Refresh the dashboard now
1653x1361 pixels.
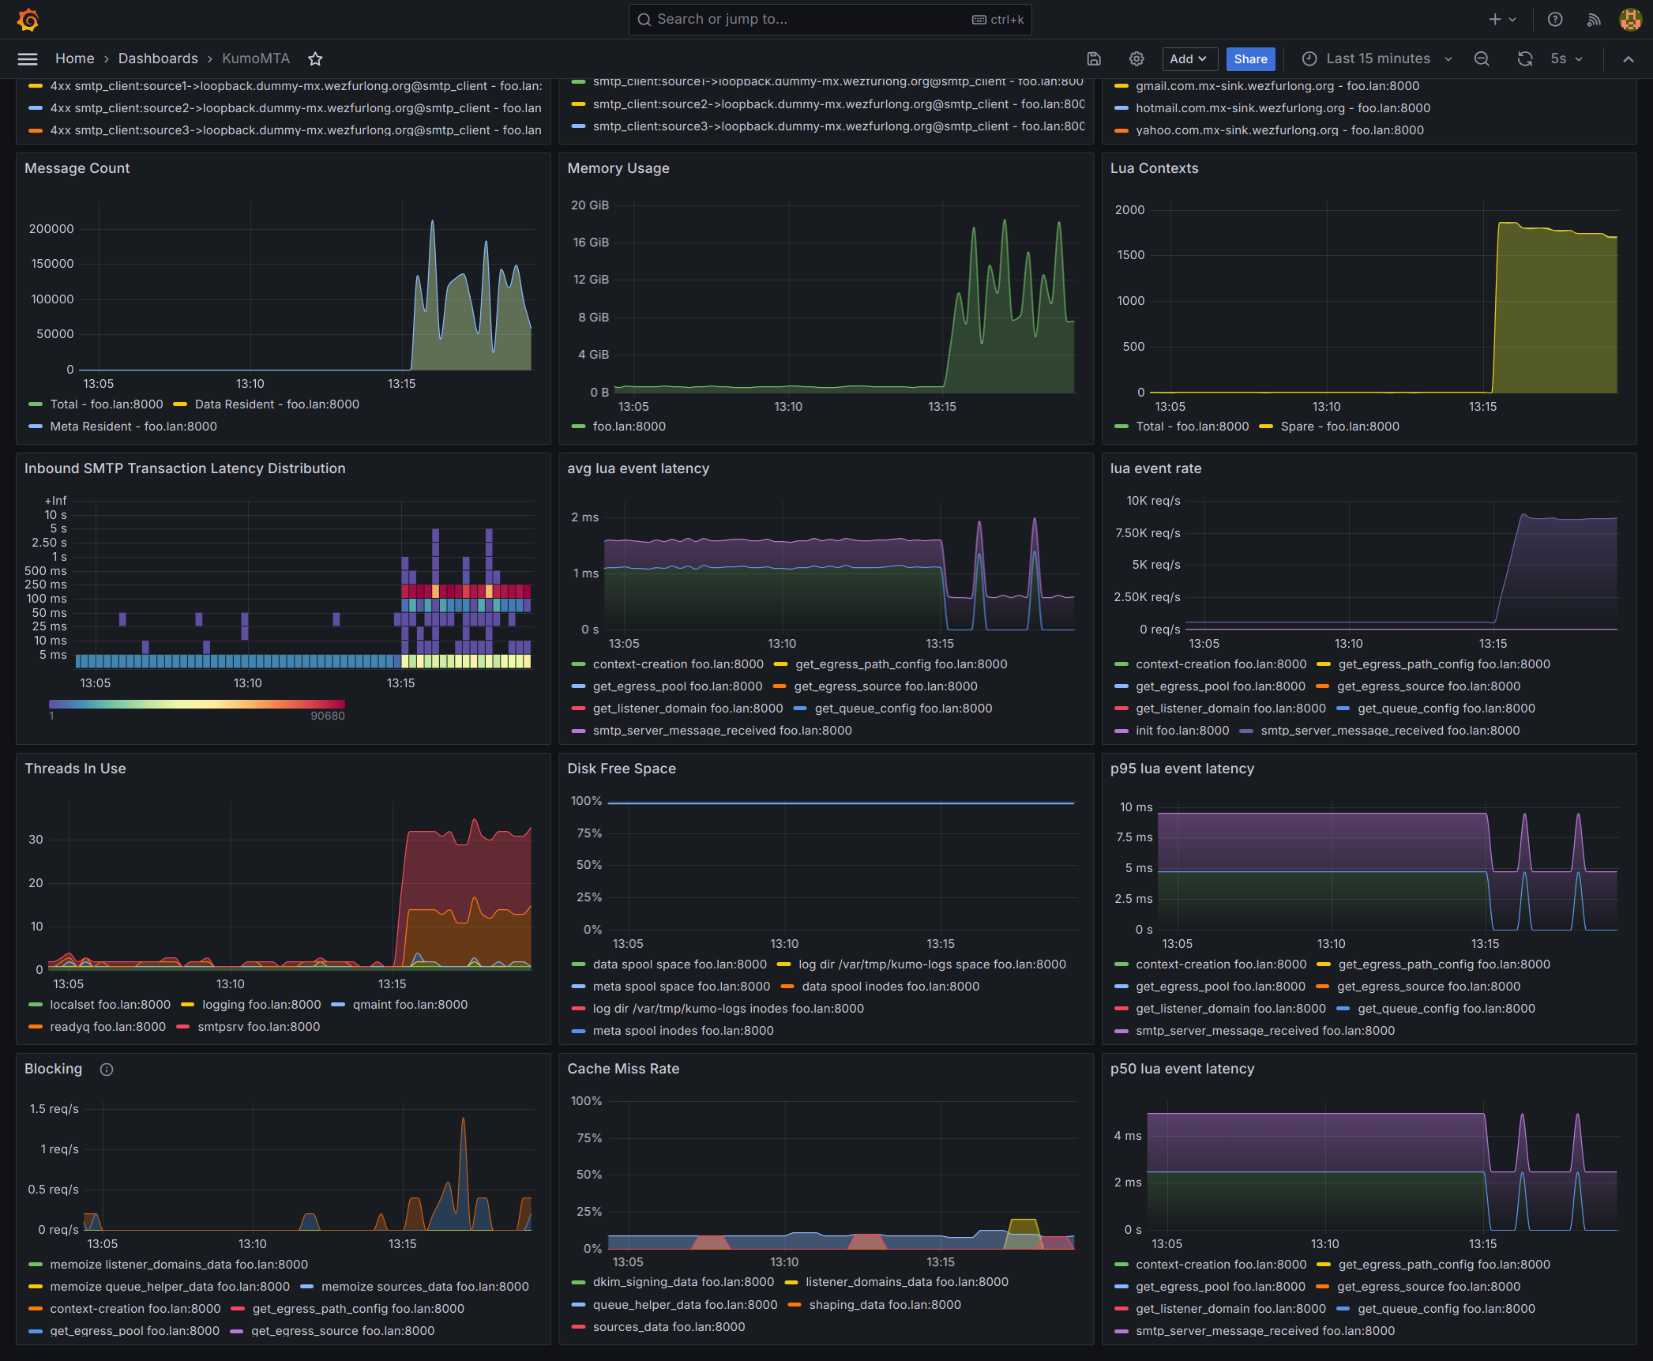click(x=1525, y=58)
